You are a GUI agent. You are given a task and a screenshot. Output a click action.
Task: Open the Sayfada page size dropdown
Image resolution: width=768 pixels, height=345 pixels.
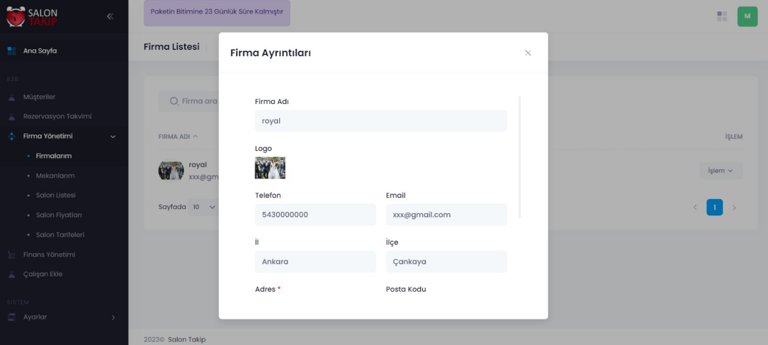204,207
